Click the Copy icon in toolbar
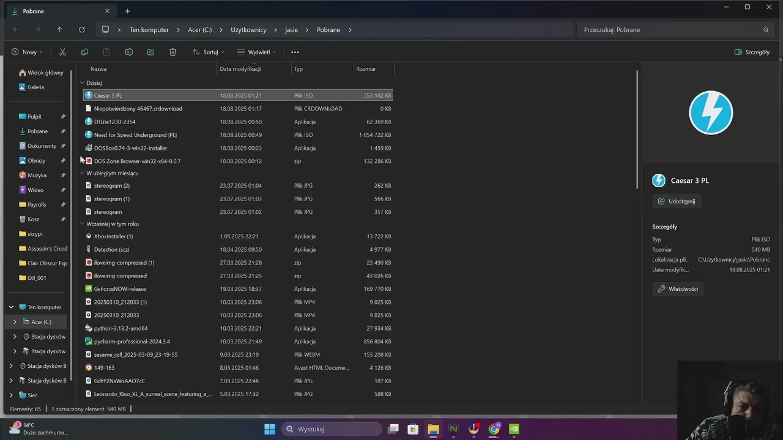The width and height of the screenshot is (783, 440). [84, 52]
